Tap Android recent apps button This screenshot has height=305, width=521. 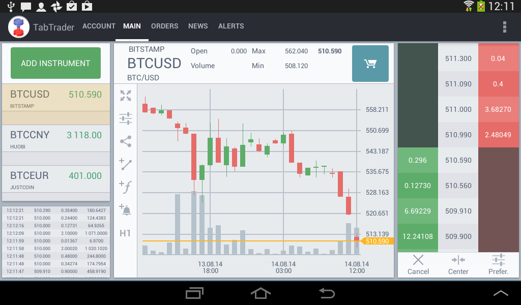click(194, 293)
